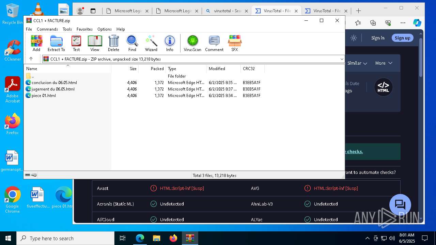Open a new browser tab
Image resolution: width=436 pixels, height=245 pixels.
pyautogui.click(x=358, y=11)
